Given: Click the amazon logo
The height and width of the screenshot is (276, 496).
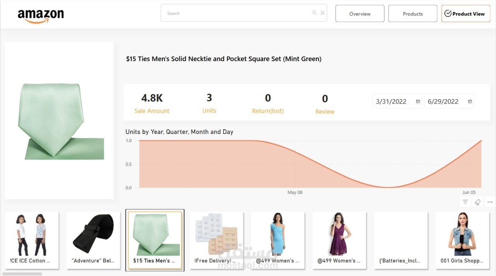Looking at the screenshot, I should pos(41,14).
